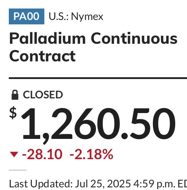This screenshot has width=187, height=190.
Task: Click the -28.10 price change
Action: pyautogui.click(x=42, y=154)
